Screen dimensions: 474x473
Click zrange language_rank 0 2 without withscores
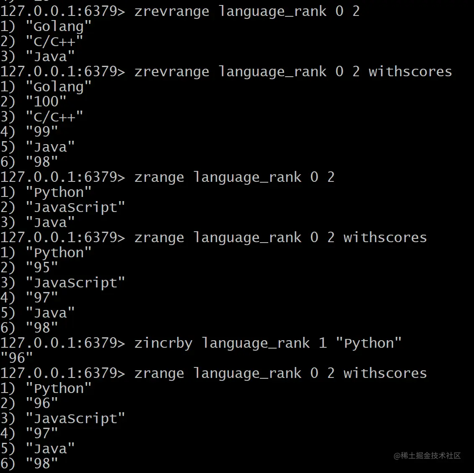[234, 177]
